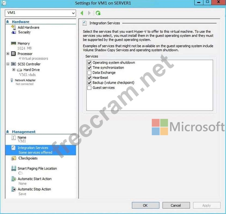
Task: Expand the Processor tree node
Action: point(8,54)
